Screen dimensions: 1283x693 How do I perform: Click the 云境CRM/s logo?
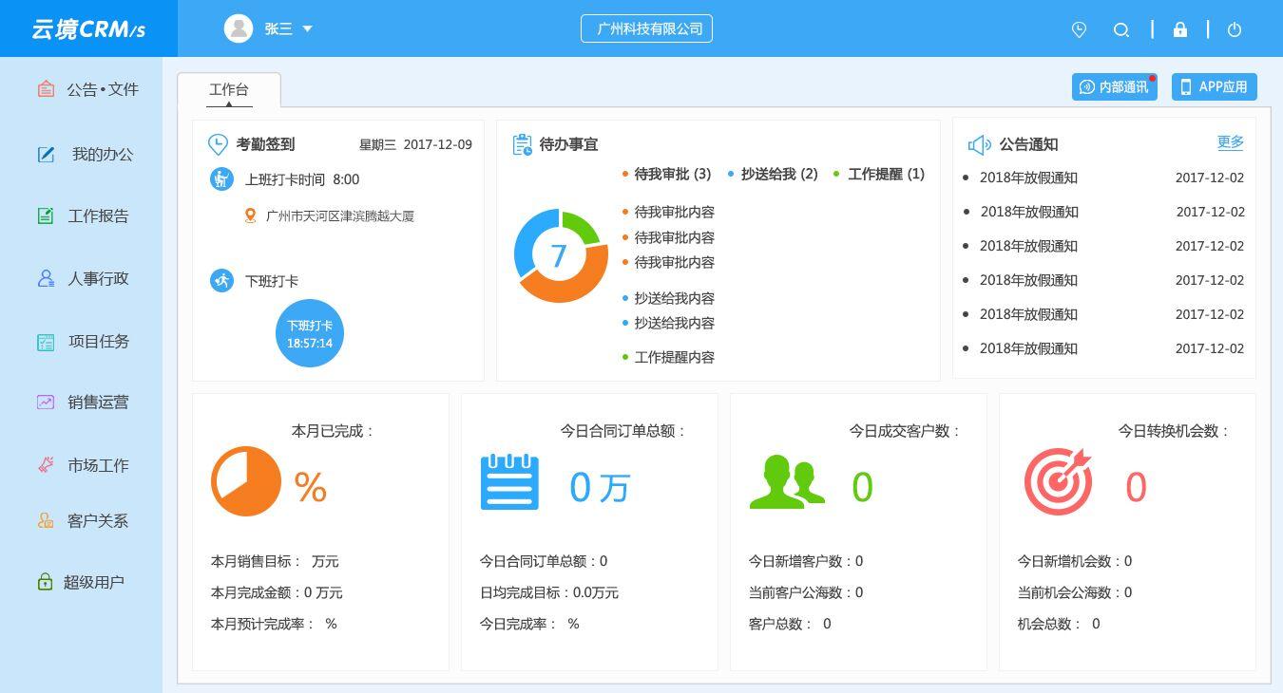[x=88, y=28]
